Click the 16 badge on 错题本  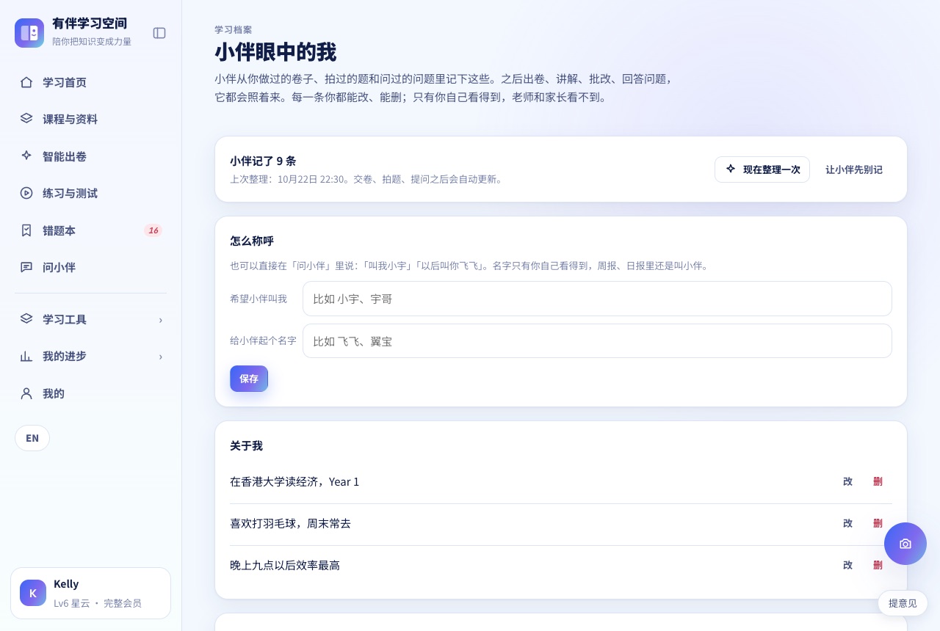(153, 230)
